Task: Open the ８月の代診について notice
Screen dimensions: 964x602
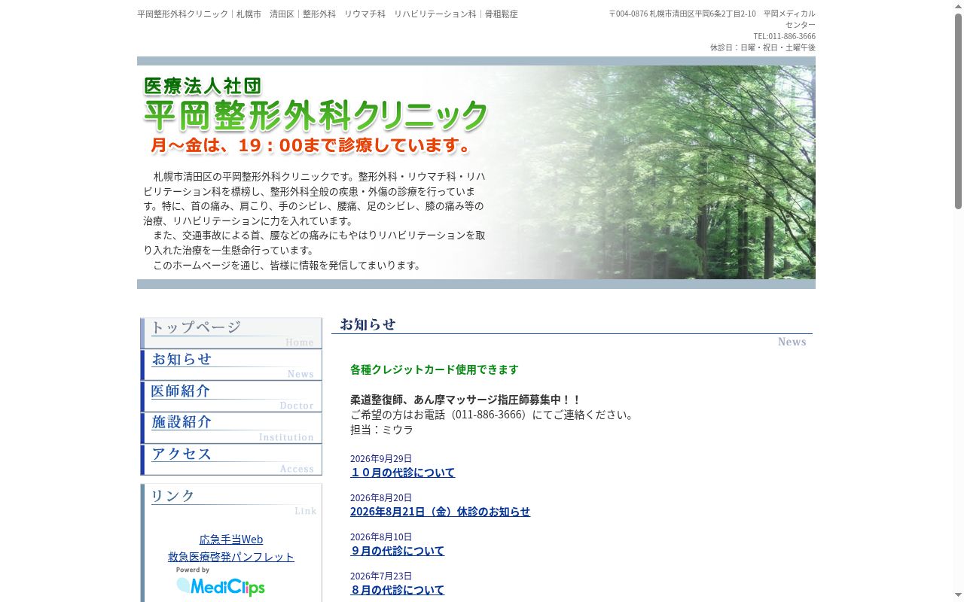Action: tap(398, 590)
